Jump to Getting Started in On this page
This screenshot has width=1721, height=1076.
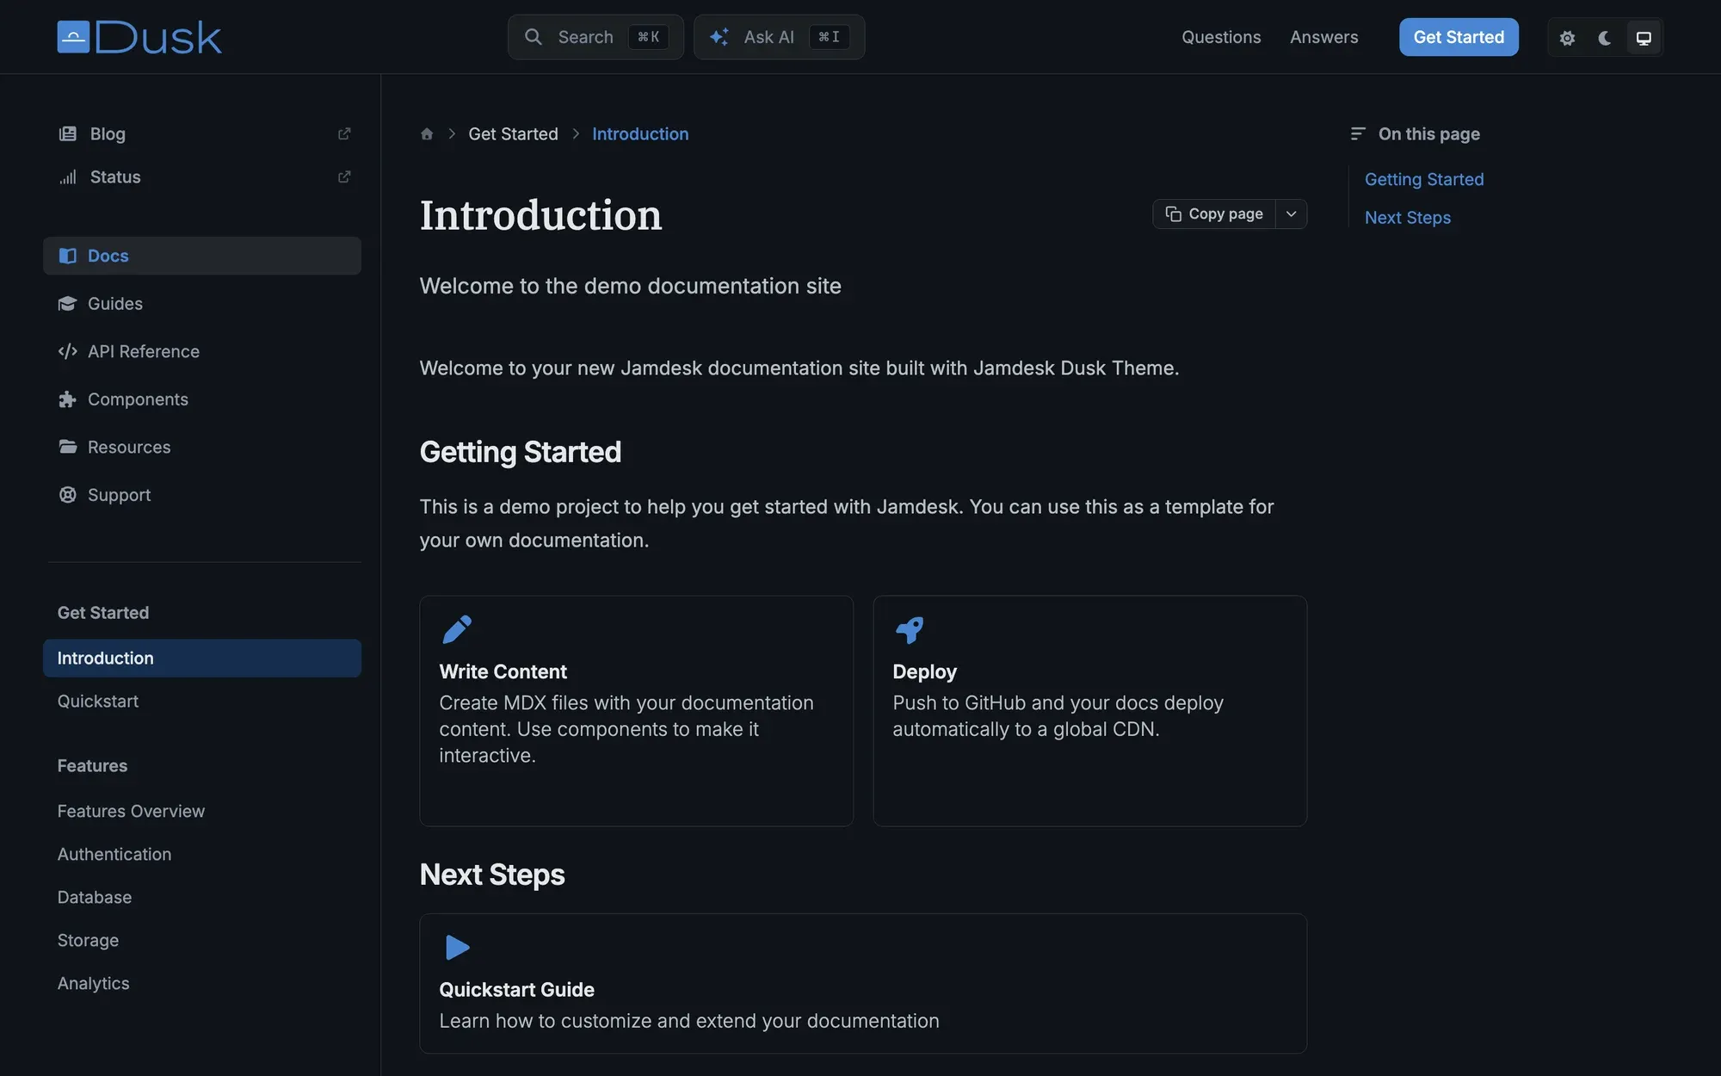[x=1424, y=179]
